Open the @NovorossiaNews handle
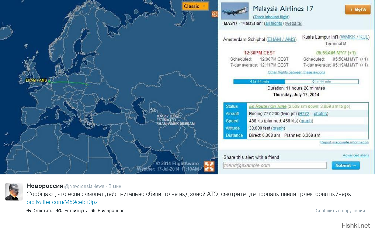Screen dimensions: 375x231 84,186
